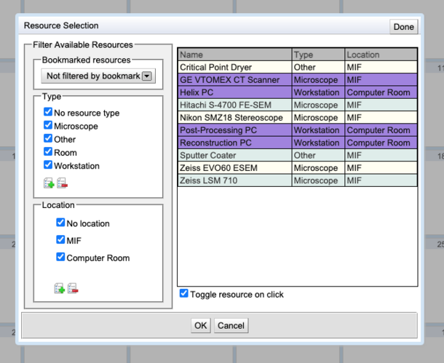The image size is (444, 363).
Task: Click select-all icon in Location filter
Action: point(60,288)
